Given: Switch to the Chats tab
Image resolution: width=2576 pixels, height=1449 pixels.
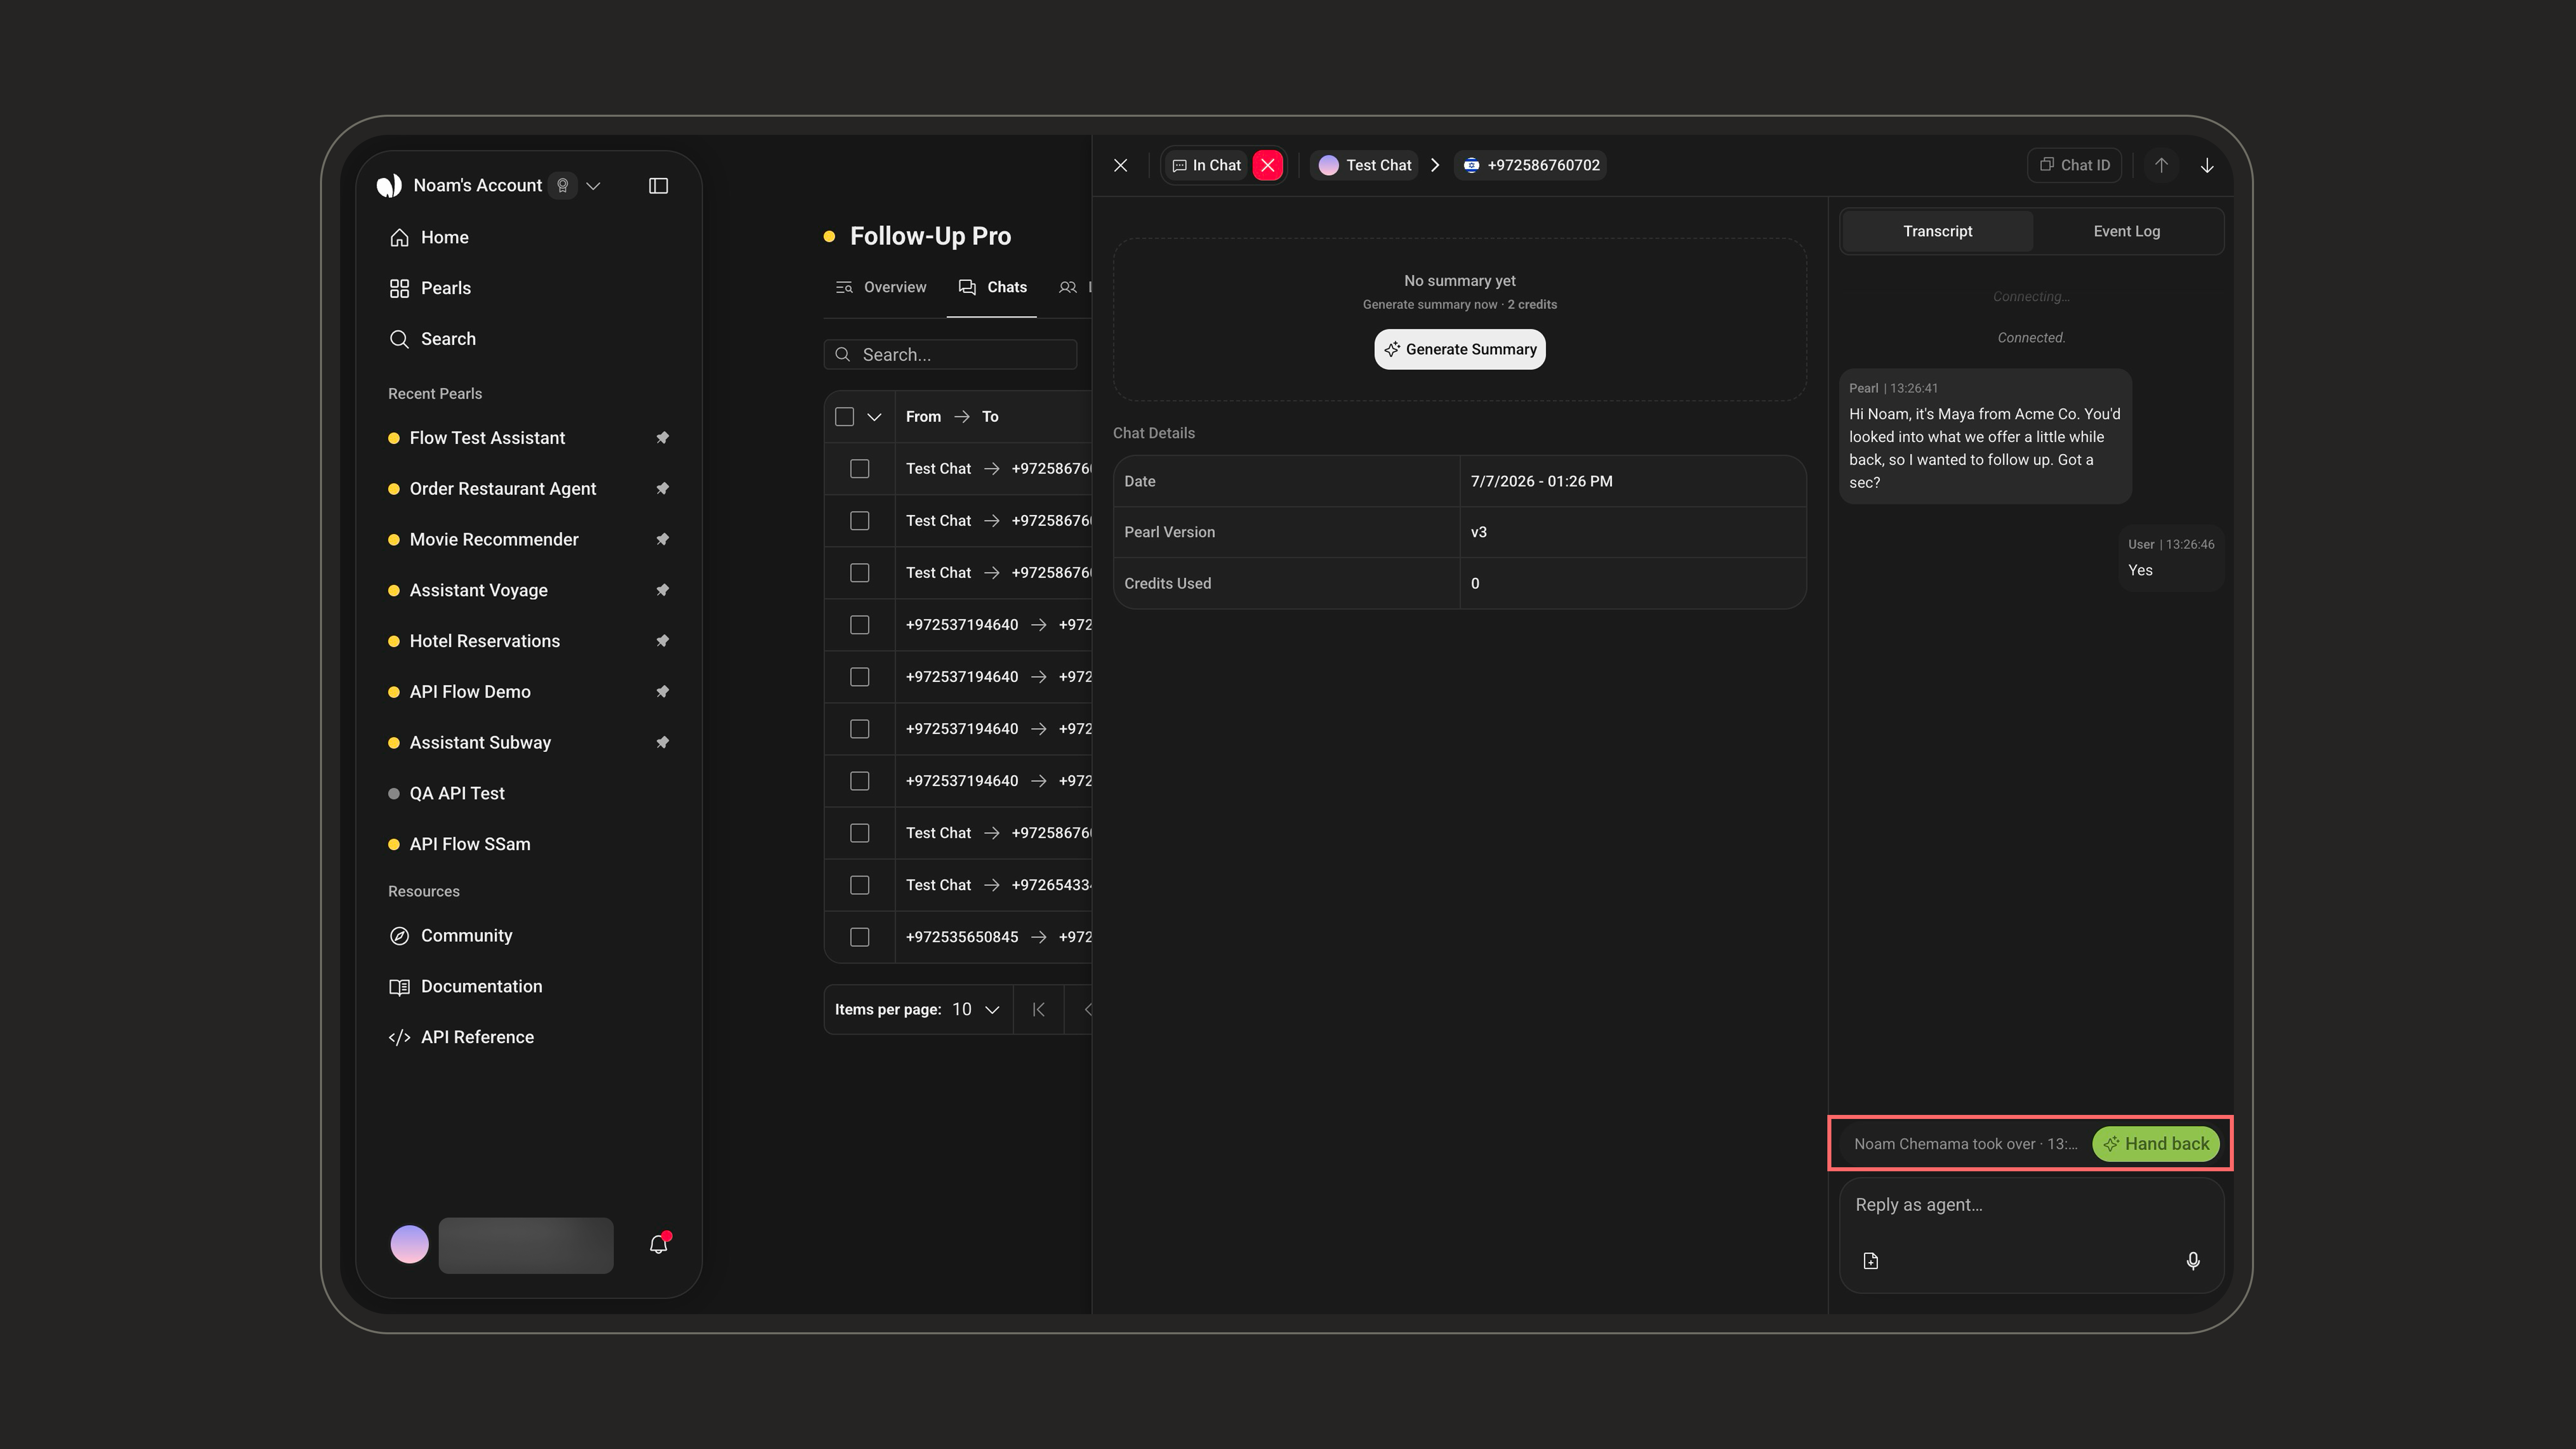Looking at the screenshot, I should (992, 288).
